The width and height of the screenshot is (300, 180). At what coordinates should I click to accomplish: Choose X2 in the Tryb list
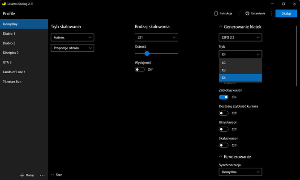[240, 63]
